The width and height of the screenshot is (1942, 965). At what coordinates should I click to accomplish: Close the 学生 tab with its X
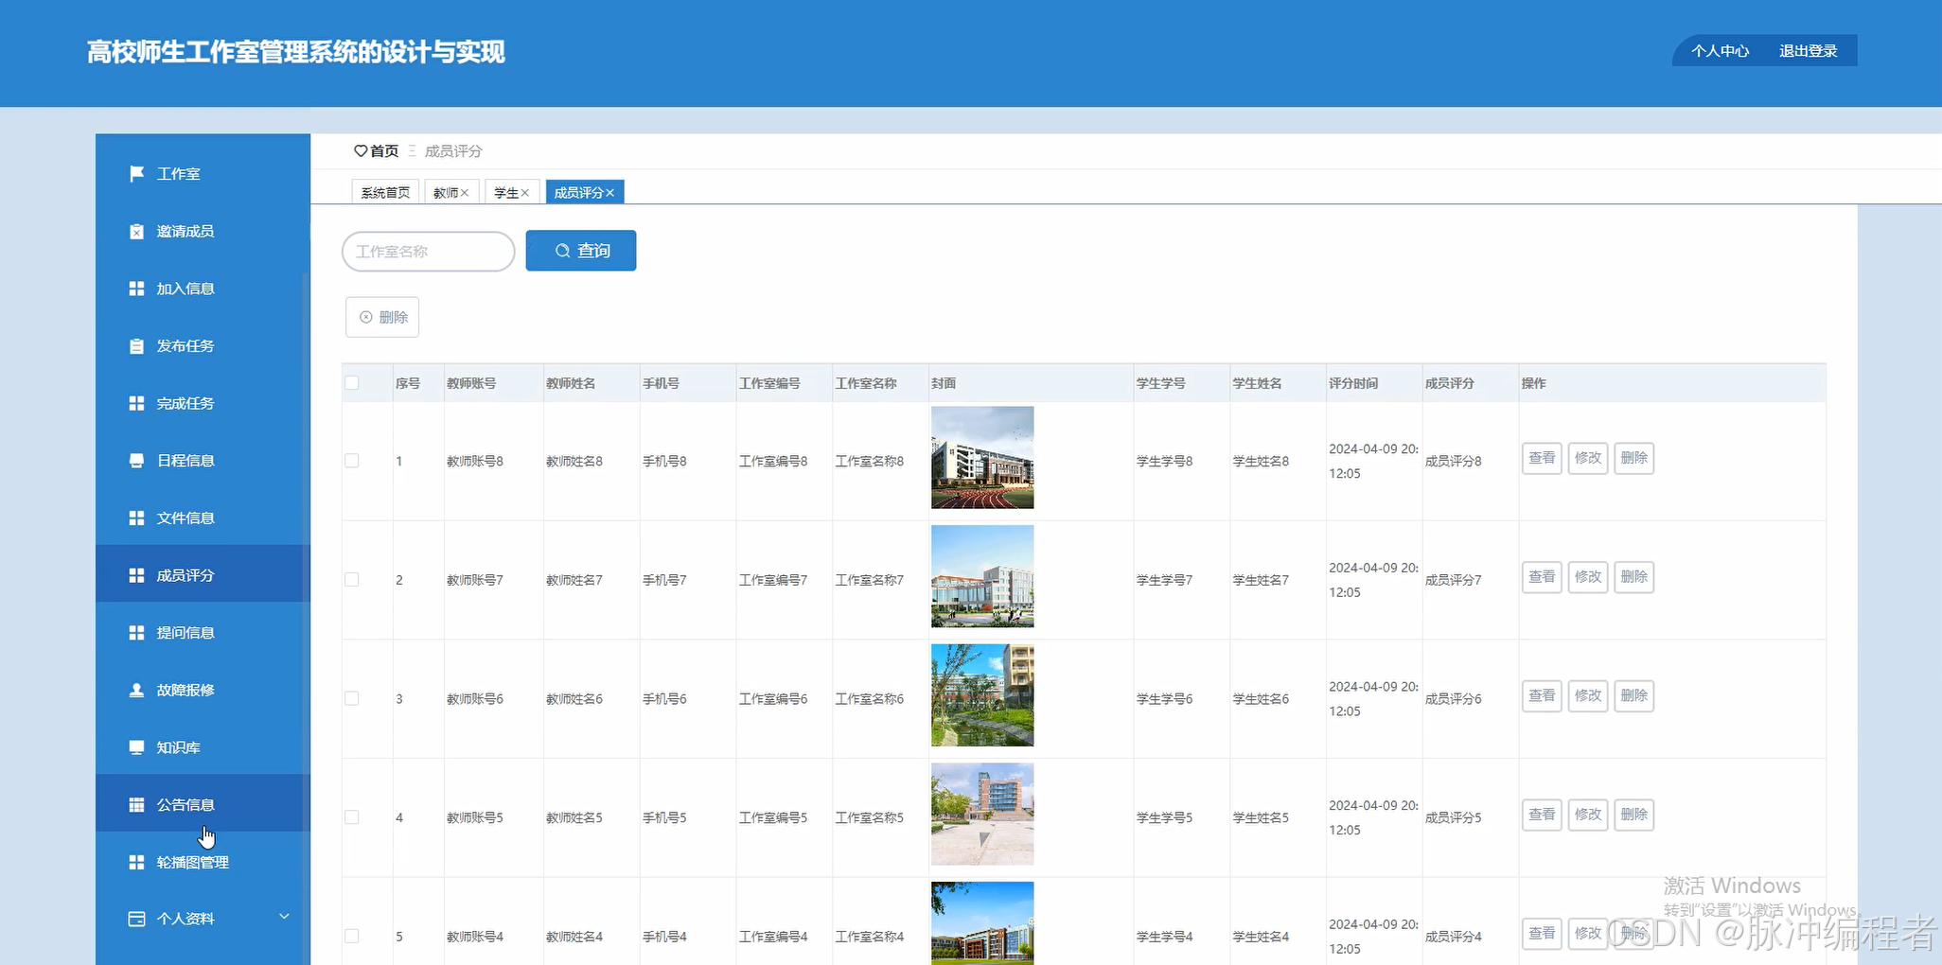click(x=524, y=193)
